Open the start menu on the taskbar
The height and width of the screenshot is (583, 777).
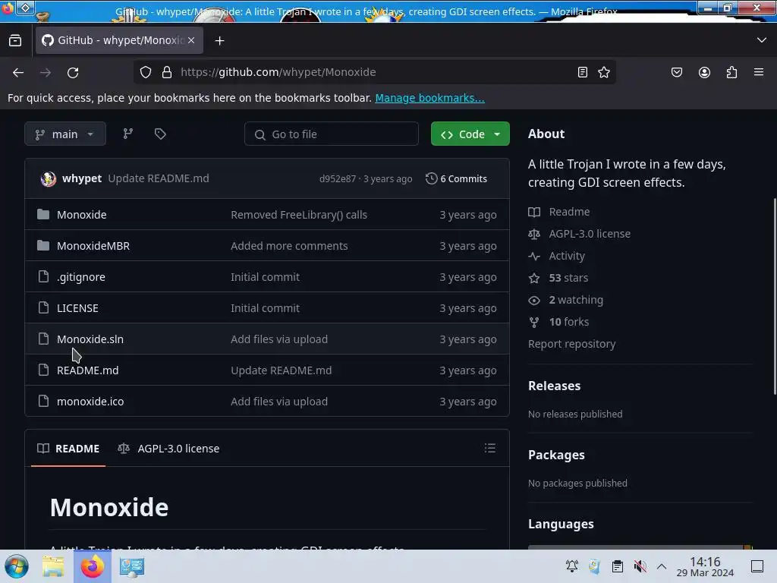(x=17, y=566)
